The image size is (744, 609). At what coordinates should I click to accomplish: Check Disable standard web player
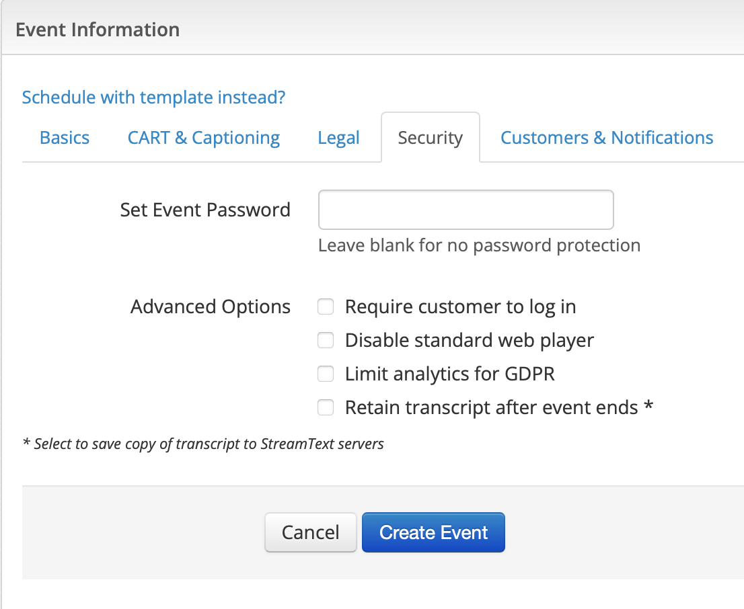pyautogui.click(x=326, y=340)
